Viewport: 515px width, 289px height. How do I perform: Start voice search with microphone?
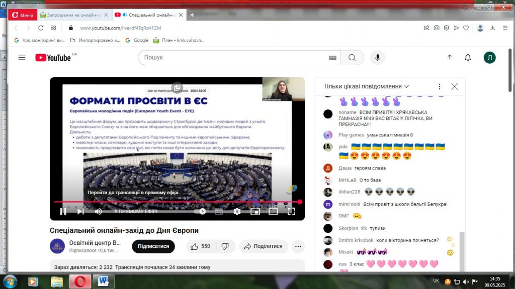pyautogui.click(x=377, y=58)
